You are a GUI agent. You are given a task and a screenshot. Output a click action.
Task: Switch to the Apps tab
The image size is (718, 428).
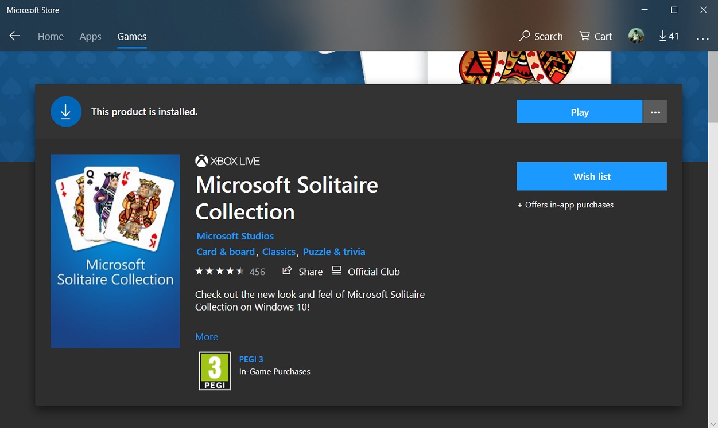click(x=90, y=36)
